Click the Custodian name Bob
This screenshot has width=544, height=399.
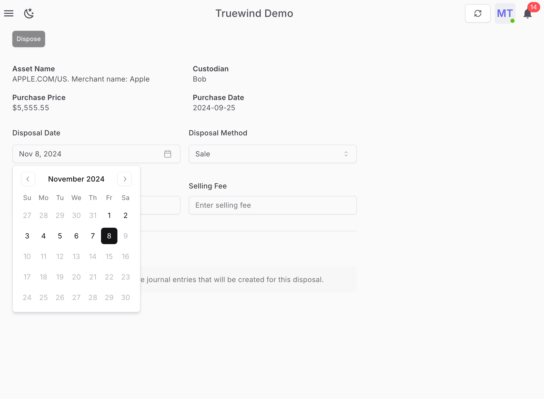click(199, 79)
